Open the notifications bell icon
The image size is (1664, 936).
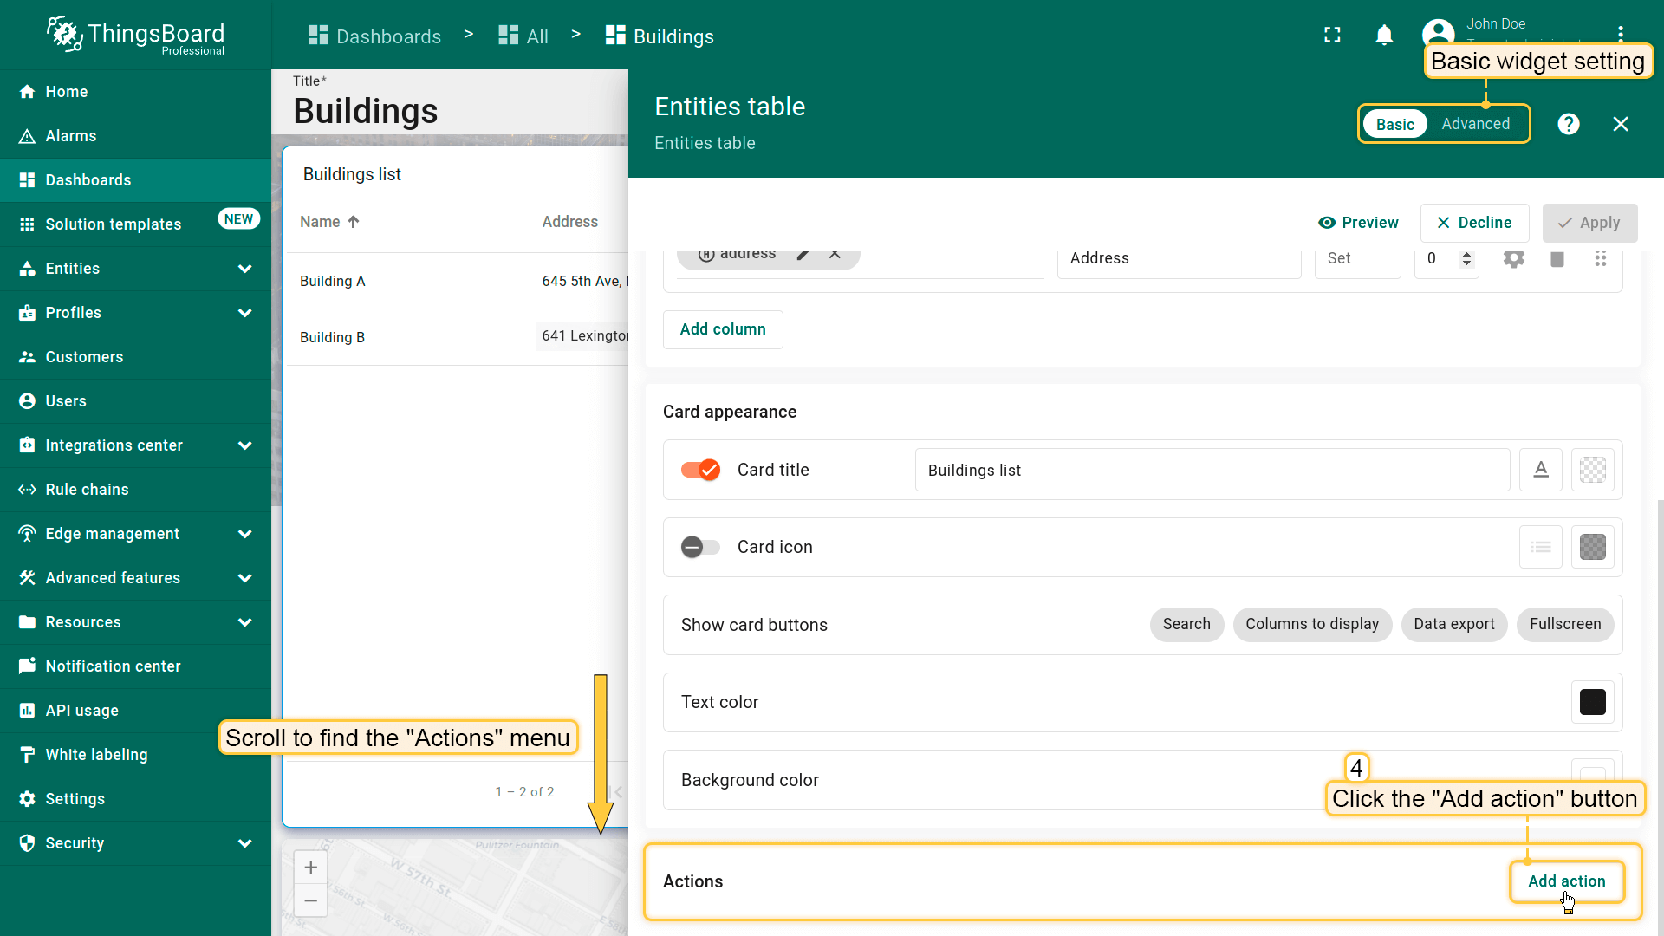point(1384,36)
